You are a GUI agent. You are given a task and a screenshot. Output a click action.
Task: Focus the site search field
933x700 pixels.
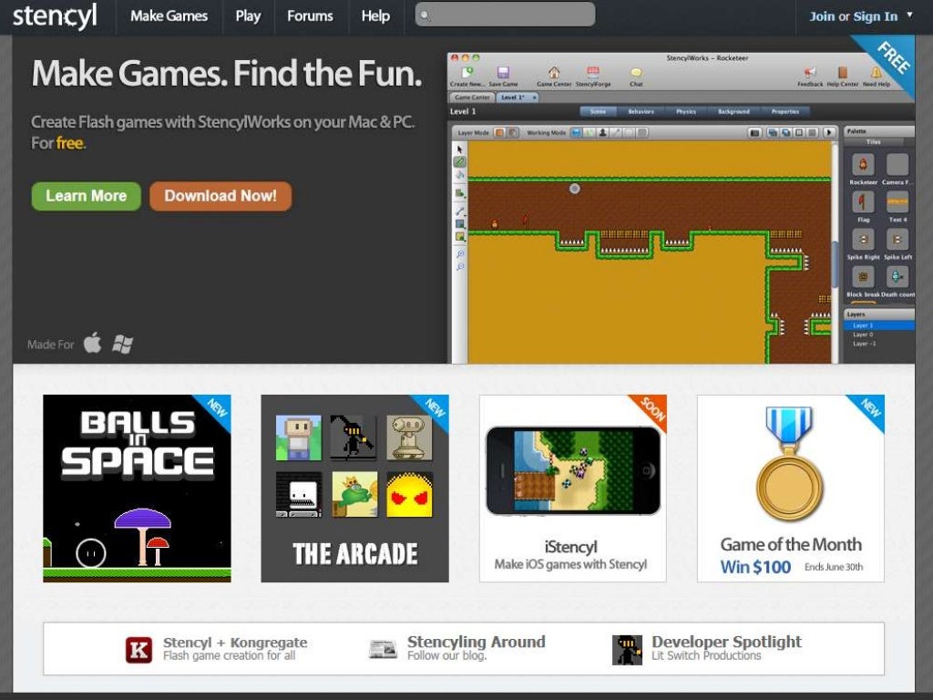pos(505,15)
